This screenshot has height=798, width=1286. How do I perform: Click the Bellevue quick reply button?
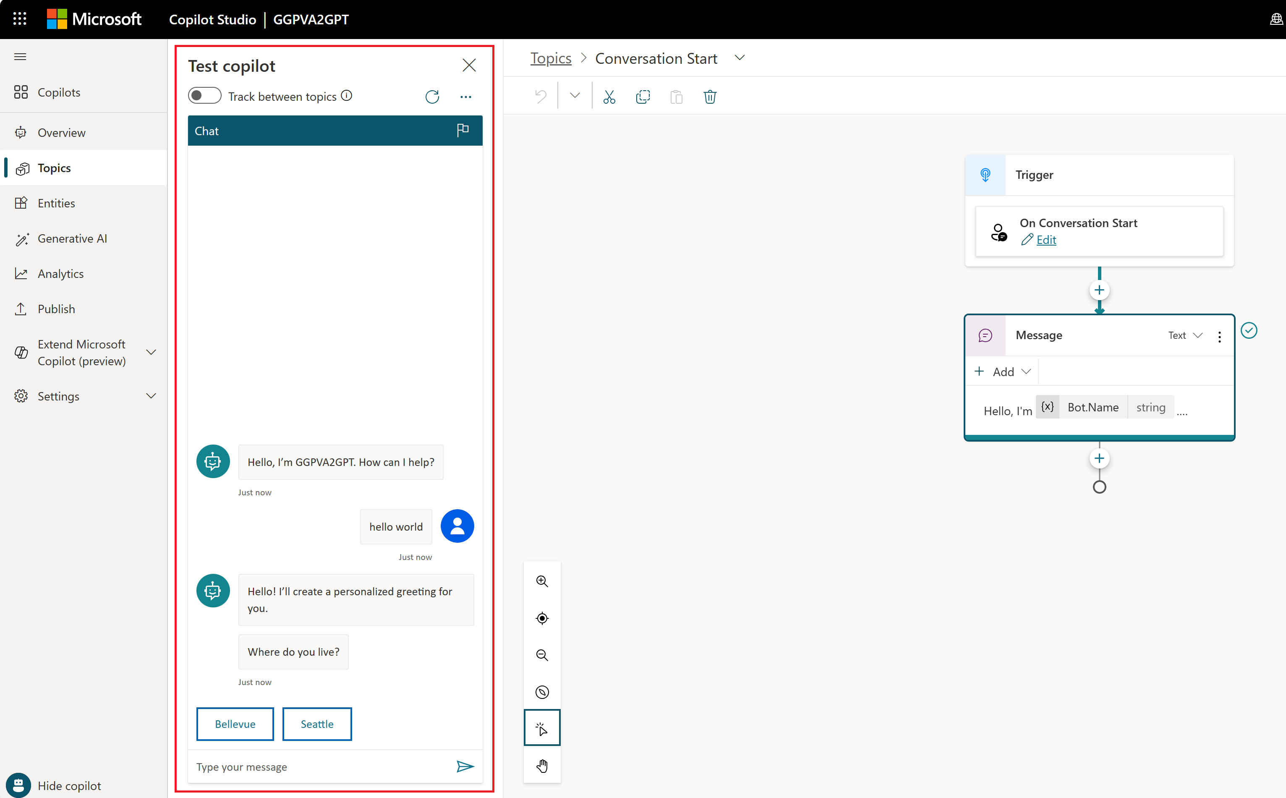click(234, 724)
